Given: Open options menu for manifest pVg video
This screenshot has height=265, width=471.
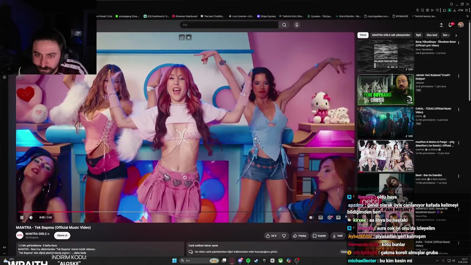Looking at the screenshot, I should point(458,142).
